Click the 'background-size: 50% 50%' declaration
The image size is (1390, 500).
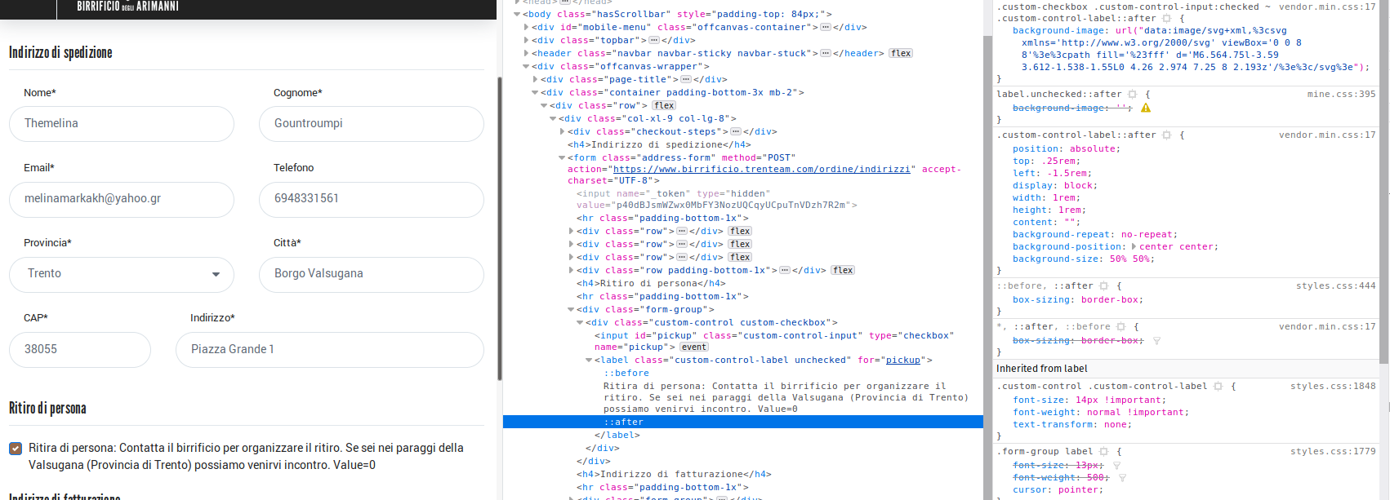tap(1084, 259)
